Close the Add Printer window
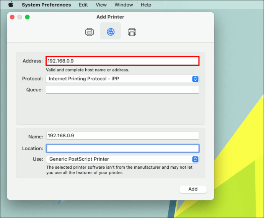This screenshot has height=218, width=264. point(12,17)
